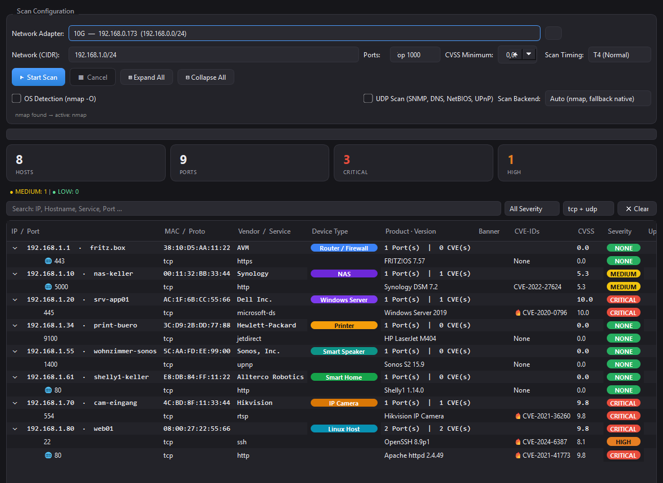Sort by the Device Type column header
This screenshot has height=483, width=663.
pyautogui.click(x=330, y=231)
